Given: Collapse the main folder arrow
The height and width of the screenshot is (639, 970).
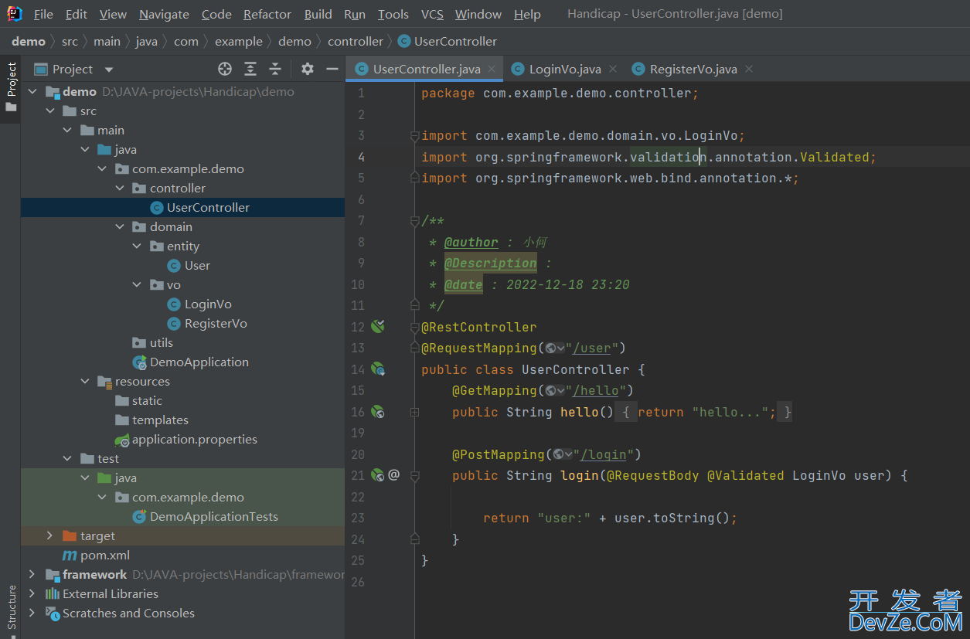Looking at the screenshot, I should click(68, 130).
